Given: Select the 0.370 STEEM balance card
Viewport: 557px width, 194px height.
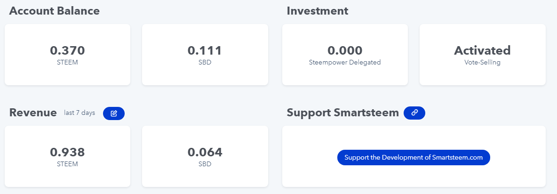Looking at the screenshot, I should point(67,55).
